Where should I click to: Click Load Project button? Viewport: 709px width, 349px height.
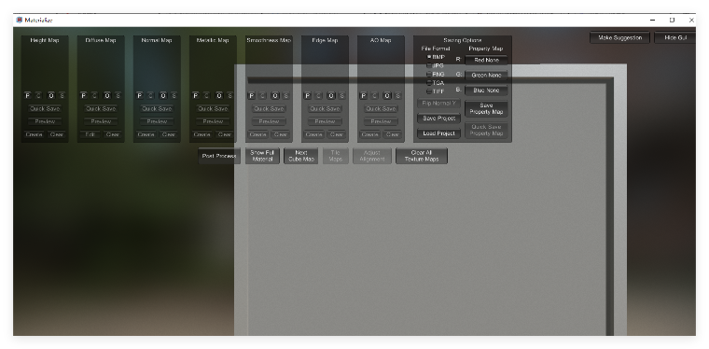pyautogui.click(x=438, y=133)
